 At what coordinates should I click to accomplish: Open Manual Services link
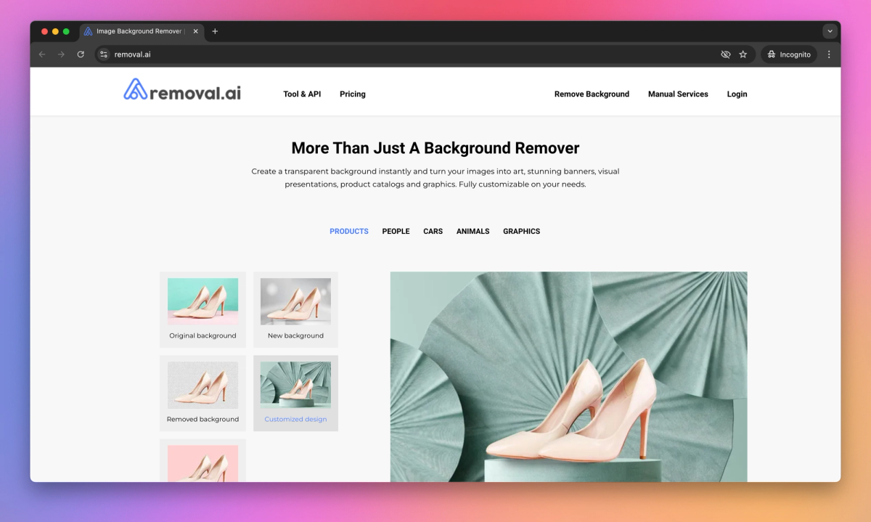pyautogui.click(x=678, y=94)
